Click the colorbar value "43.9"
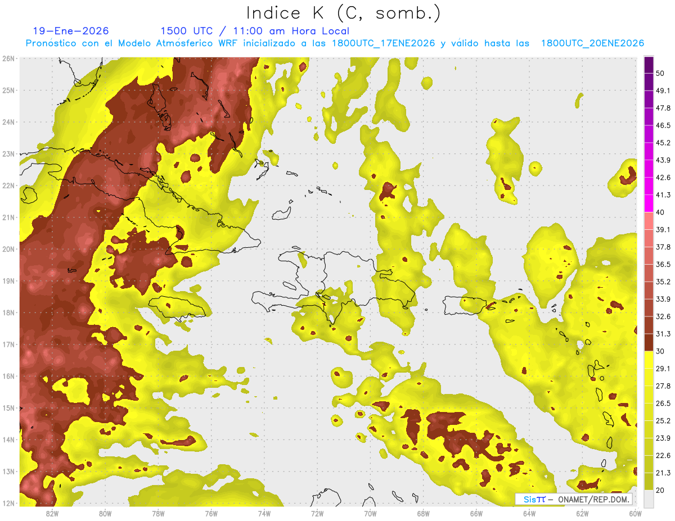675x521 pixels. coord(663,160)
